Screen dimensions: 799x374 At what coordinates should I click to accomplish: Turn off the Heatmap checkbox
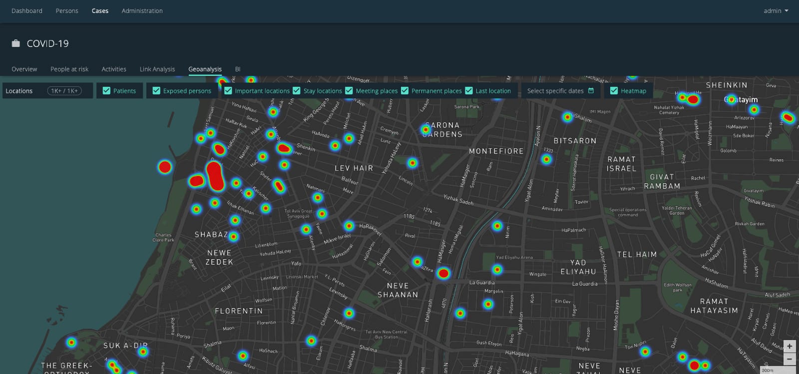[x=614, y=91]
